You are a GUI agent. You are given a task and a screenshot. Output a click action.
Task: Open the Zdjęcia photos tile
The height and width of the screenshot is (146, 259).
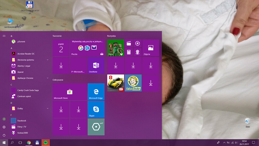[150, 48]
